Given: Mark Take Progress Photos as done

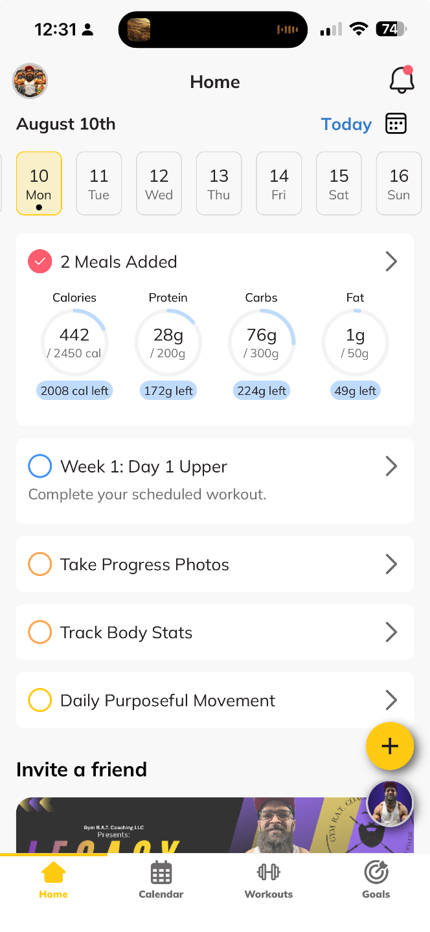Looking at the screenshot, I should pos(40,564).
